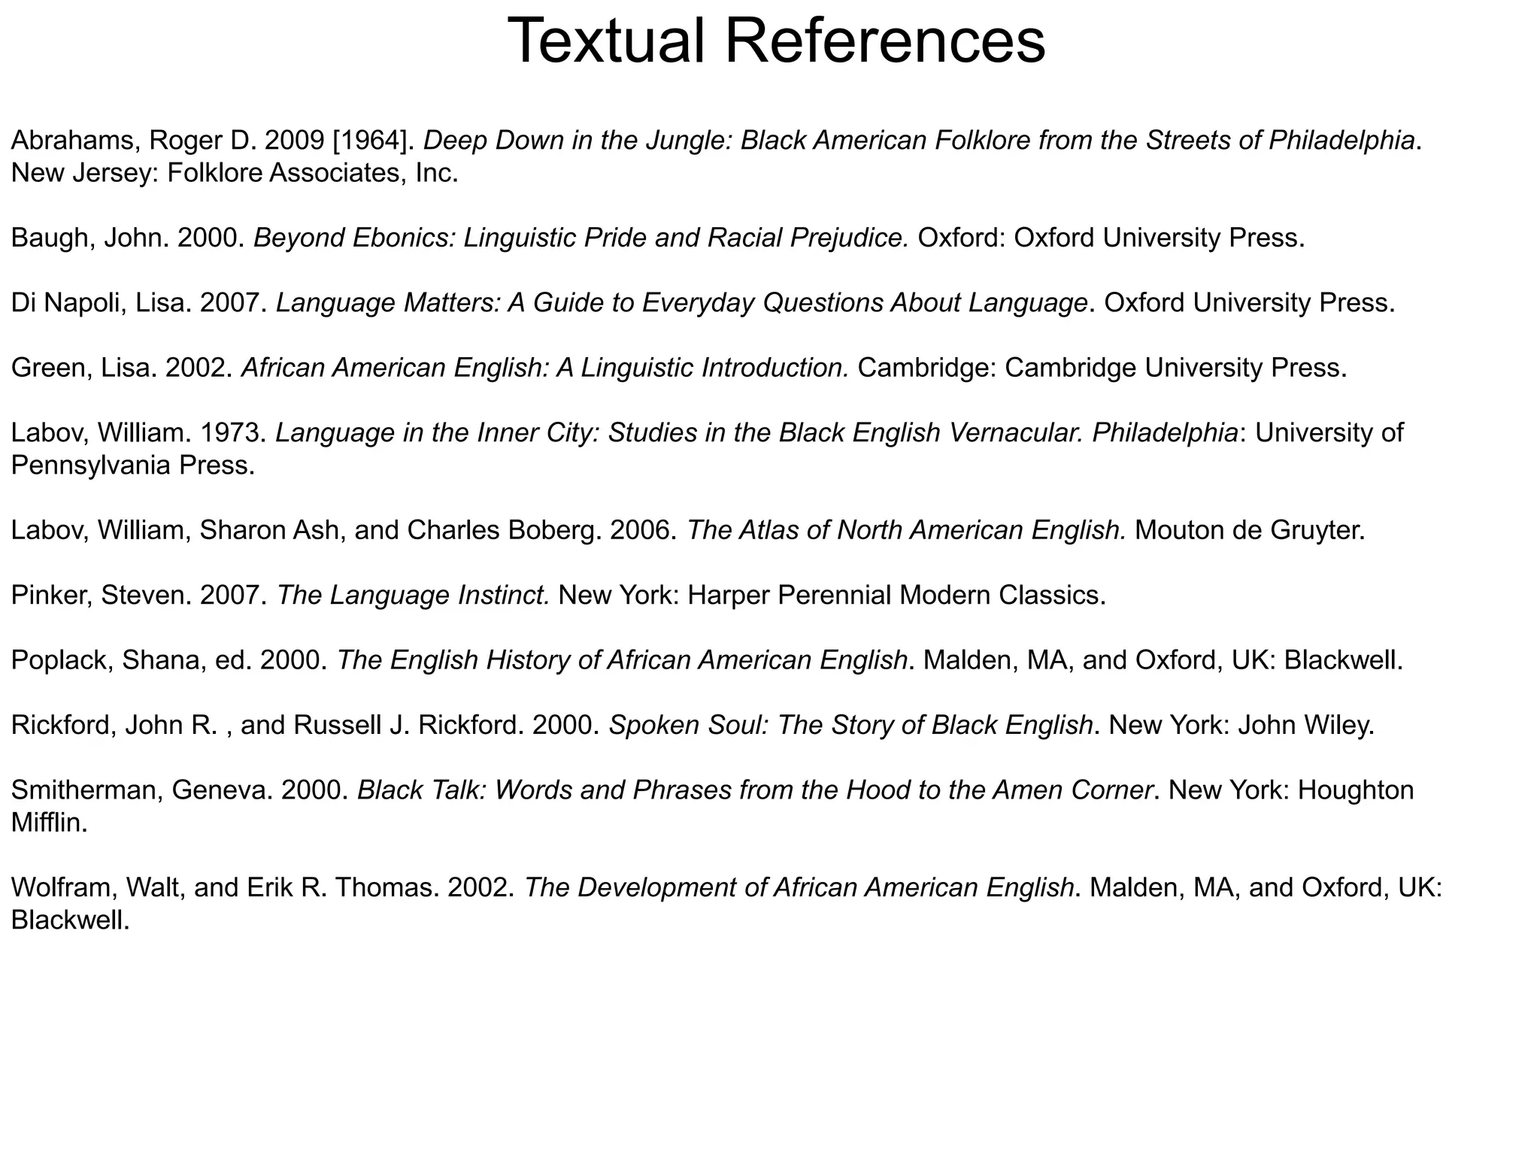Image resolution: width=1540 pixels, height=1155 pixels.
Task: Click 'Labov, William, Sharon Ash, and Charles Boberg. 2006.'
Action: (344, 531)
